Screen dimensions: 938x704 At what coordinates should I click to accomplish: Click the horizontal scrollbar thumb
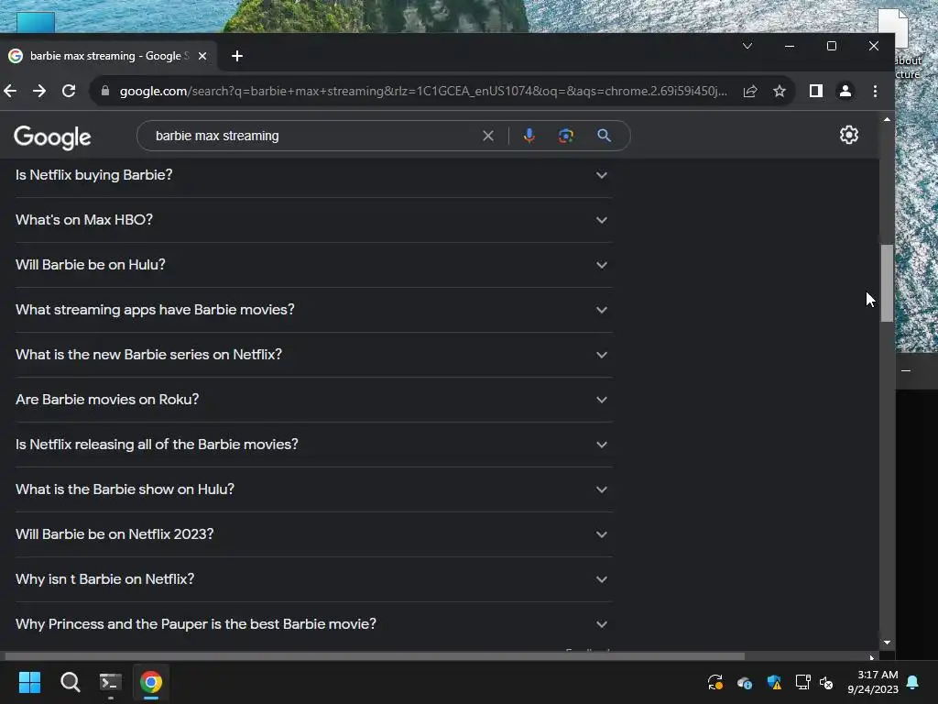point(375,656)
